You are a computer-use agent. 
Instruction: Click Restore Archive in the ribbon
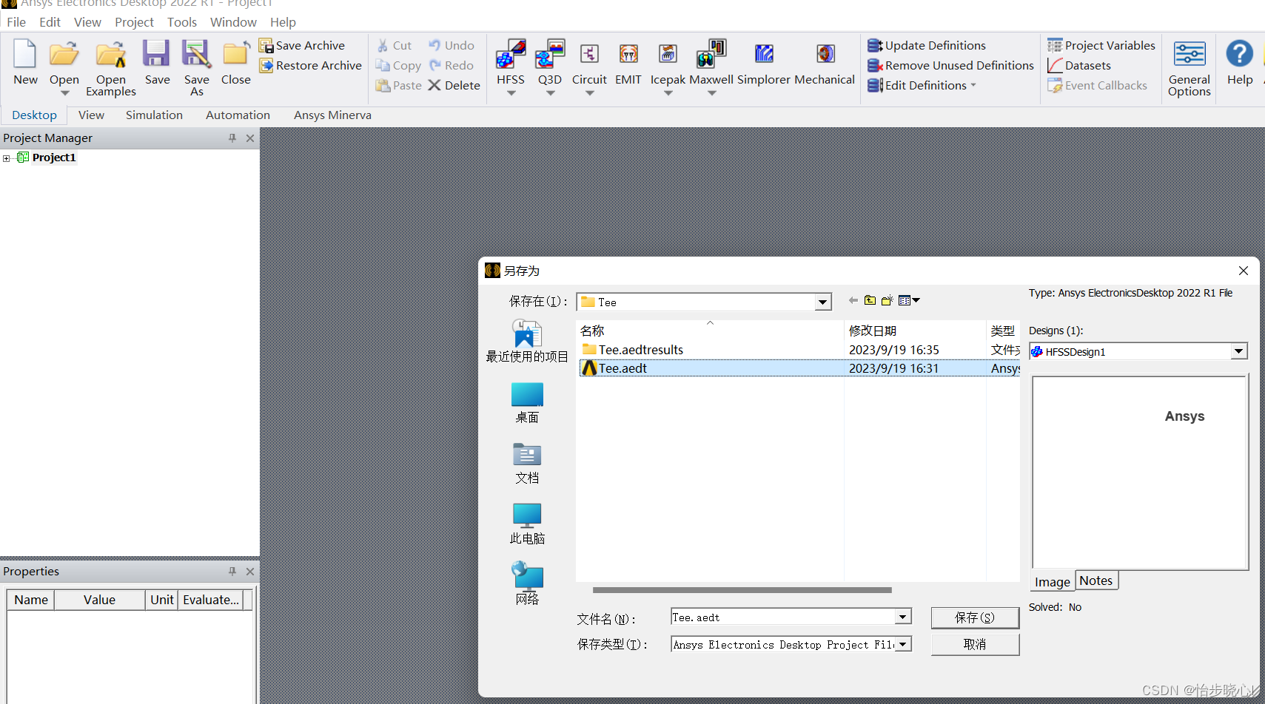coord(311,66)
